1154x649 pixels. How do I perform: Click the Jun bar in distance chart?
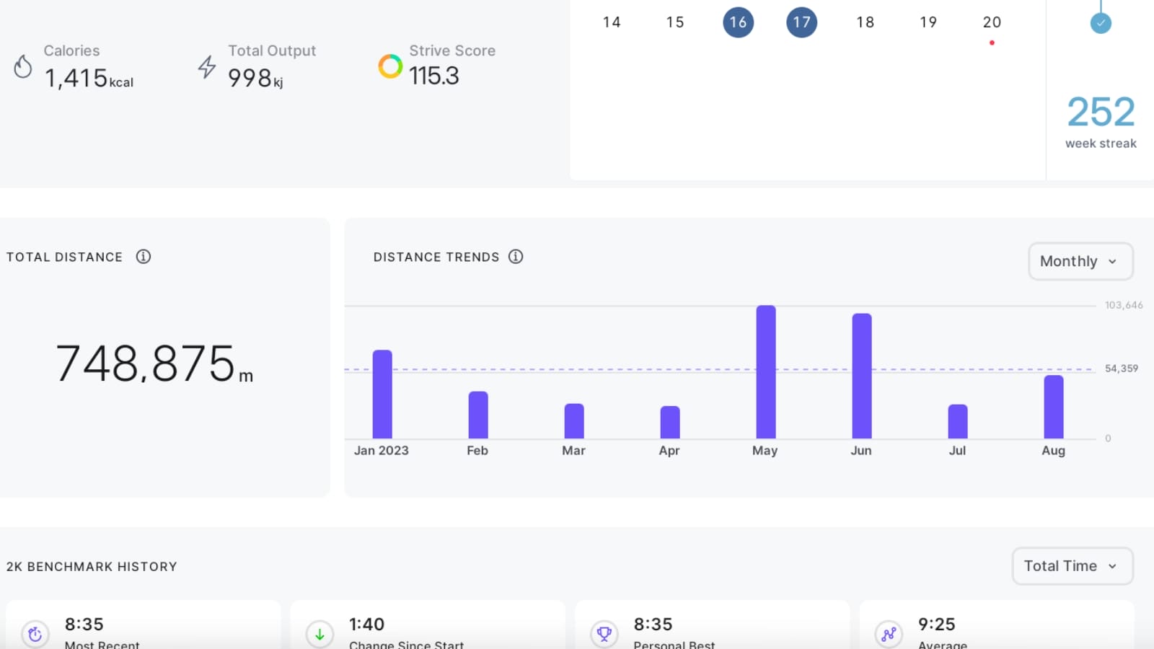861,376
